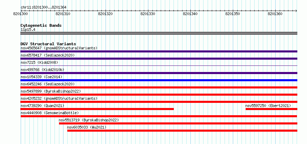Click ruler position 8201350
307x144 pixels.
233,14
